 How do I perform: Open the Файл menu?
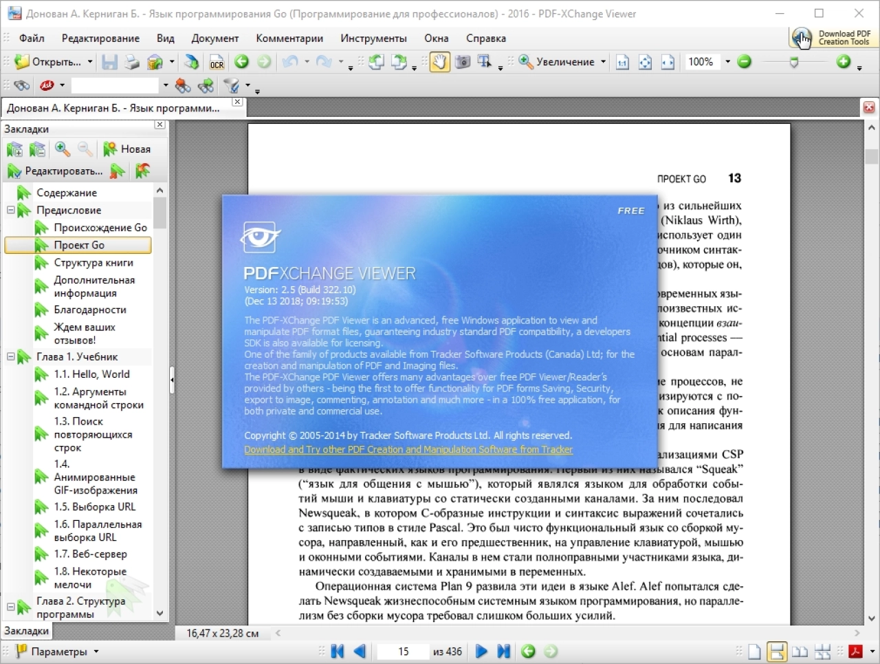point(32,39)
